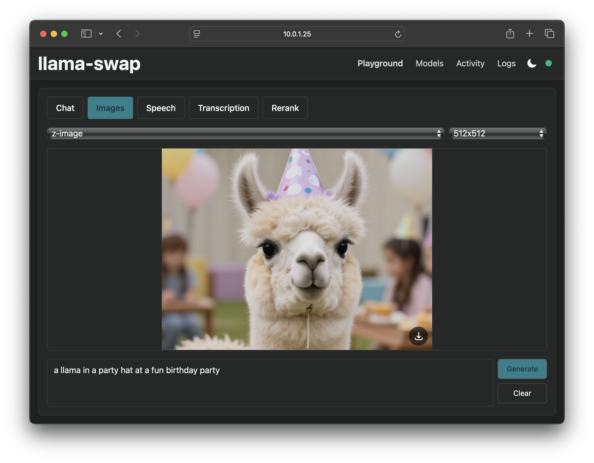Open the Models page link
The height and width of the screenshot is (463, 594).
[429, 63]
